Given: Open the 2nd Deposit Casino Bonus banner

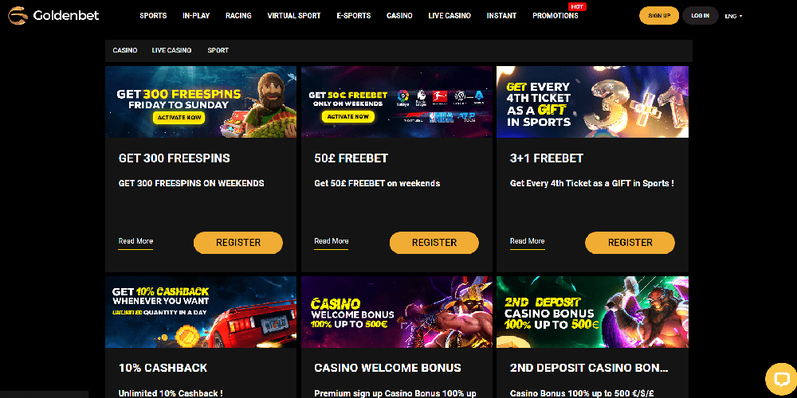Looking at the screenshot, I should click(x=592, y=312).
